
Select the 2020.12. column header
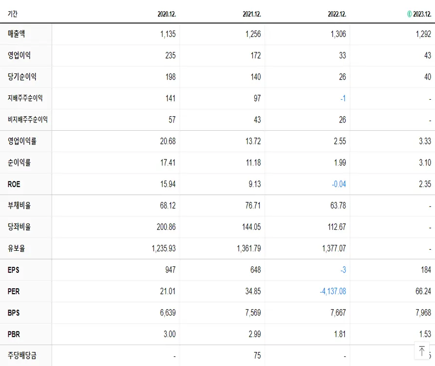click(167, 14)
